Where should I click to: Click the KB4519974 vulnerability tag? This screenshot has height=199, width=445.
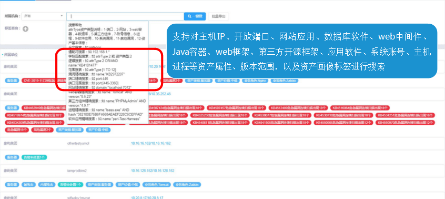point(35,115)
